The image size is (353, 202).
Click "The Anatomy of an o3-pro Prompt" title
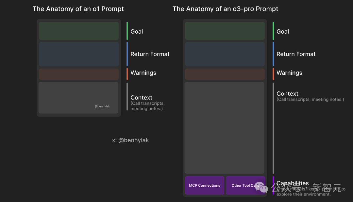pyautogui.click(x=225, y=9)
